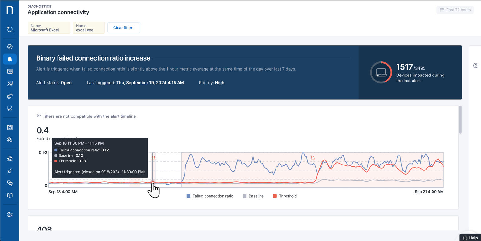This screenshot has width=481, height=241.
Task: Toggle the Baseline series in the legend
Action: 253,196
